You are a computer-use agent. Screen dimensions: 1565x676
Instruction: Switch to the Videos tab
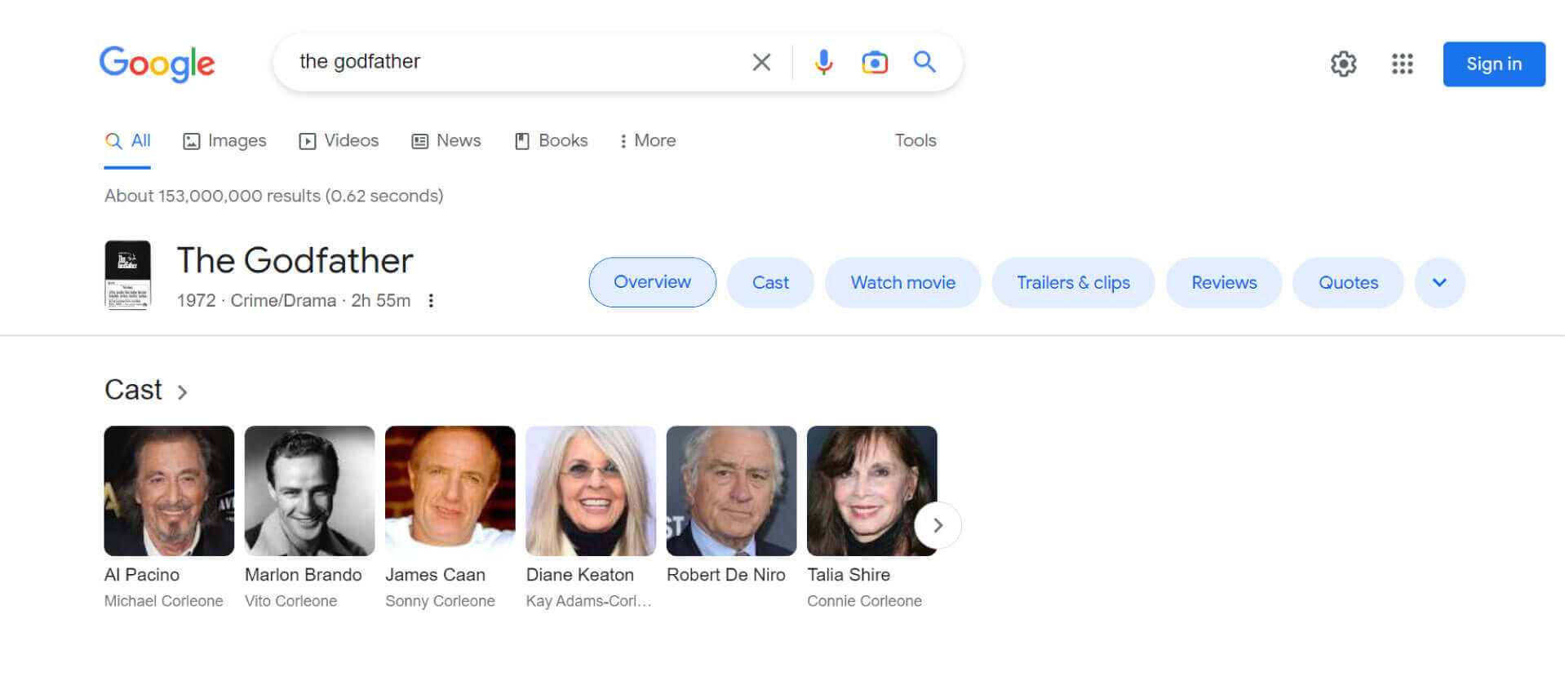pos(339,141)
